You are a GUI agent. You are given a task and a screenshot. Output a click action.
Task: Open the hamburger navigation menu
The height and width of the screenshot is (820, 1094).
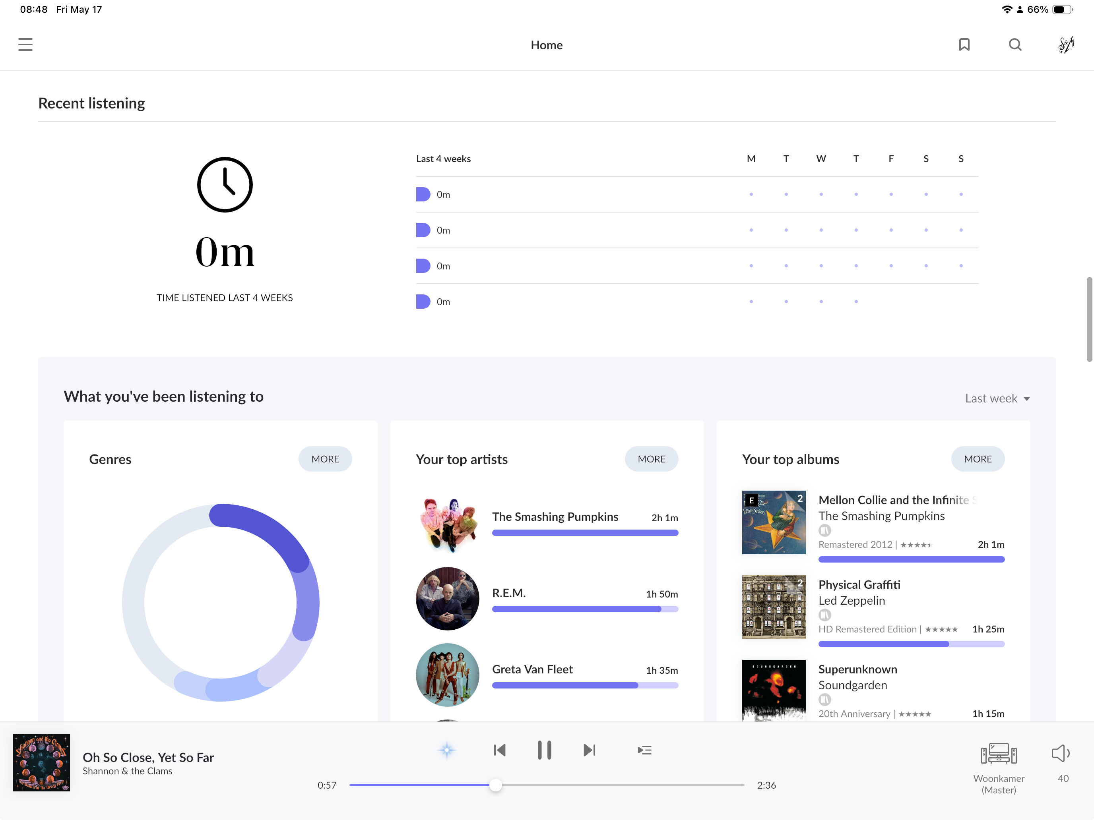25,44
